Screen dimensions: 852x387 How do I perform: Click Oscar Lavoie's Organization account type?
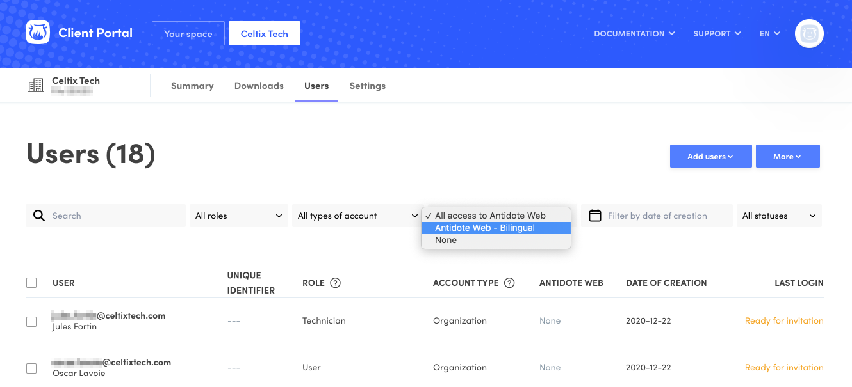point(460,367)
